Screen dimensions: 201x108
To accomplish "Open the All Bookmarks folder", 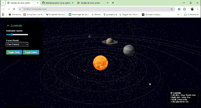I will 191,14.
